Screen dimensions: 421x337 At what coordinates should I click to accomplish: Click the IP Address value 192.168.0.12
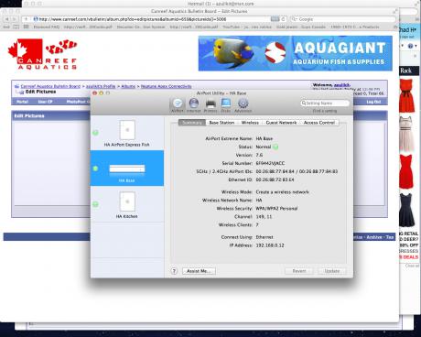tap(270, 245)
